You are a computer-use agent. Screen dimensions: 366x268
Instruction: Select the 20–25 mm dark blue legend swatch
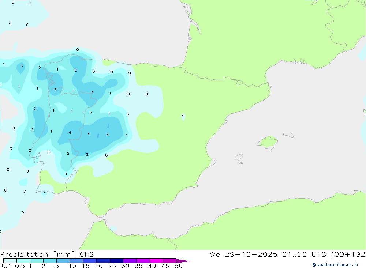tap(103, 261)
